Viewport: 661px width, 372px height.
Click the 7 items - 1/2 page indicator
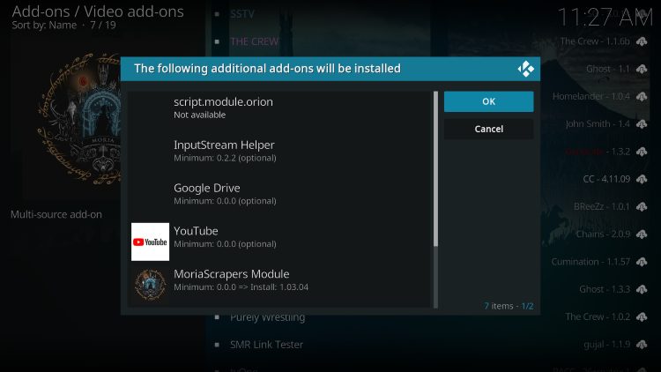click(509, 306)
